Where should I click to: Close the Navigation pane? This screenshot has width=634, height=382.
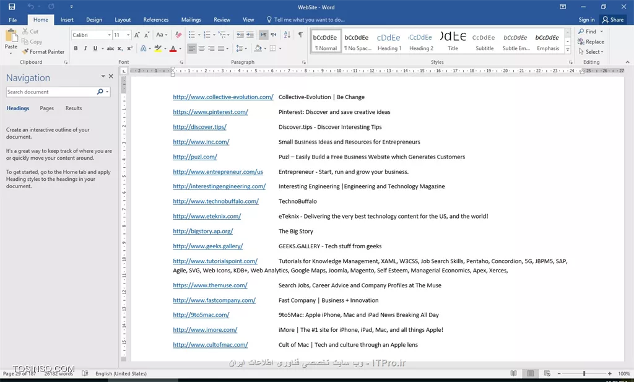[111, 76]
